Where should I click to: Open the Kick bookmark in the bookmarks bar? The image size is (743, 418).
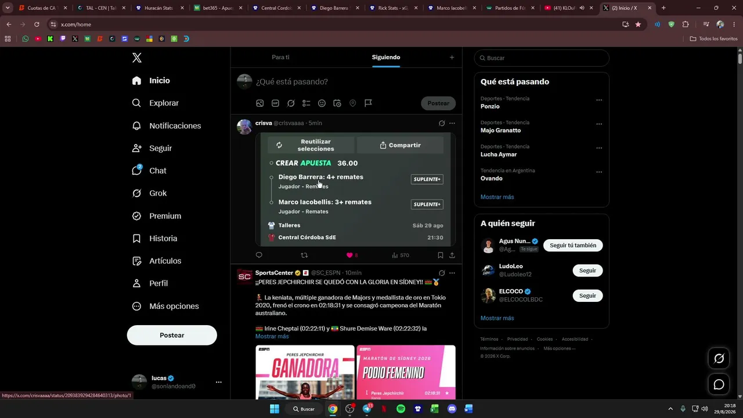click(x=51, y=39)
